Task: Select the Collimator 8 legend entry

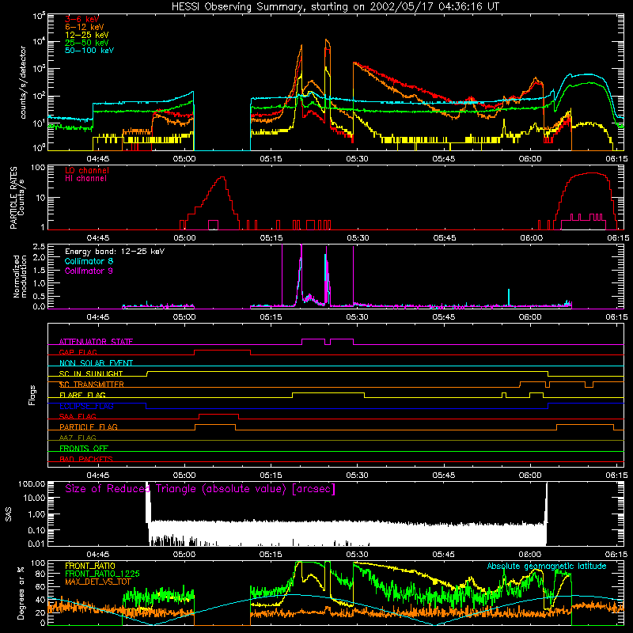Action: click(x=89, y=261)
